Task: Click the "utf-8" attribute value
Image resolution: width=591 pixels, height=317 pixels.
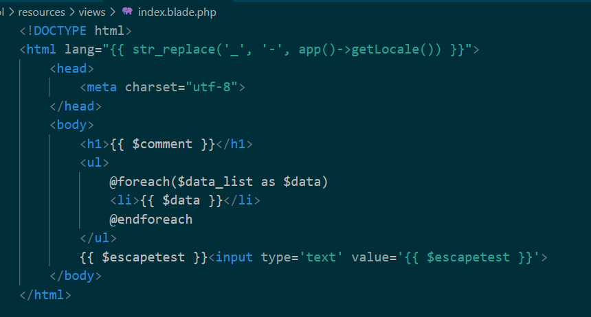Action: 212,87
